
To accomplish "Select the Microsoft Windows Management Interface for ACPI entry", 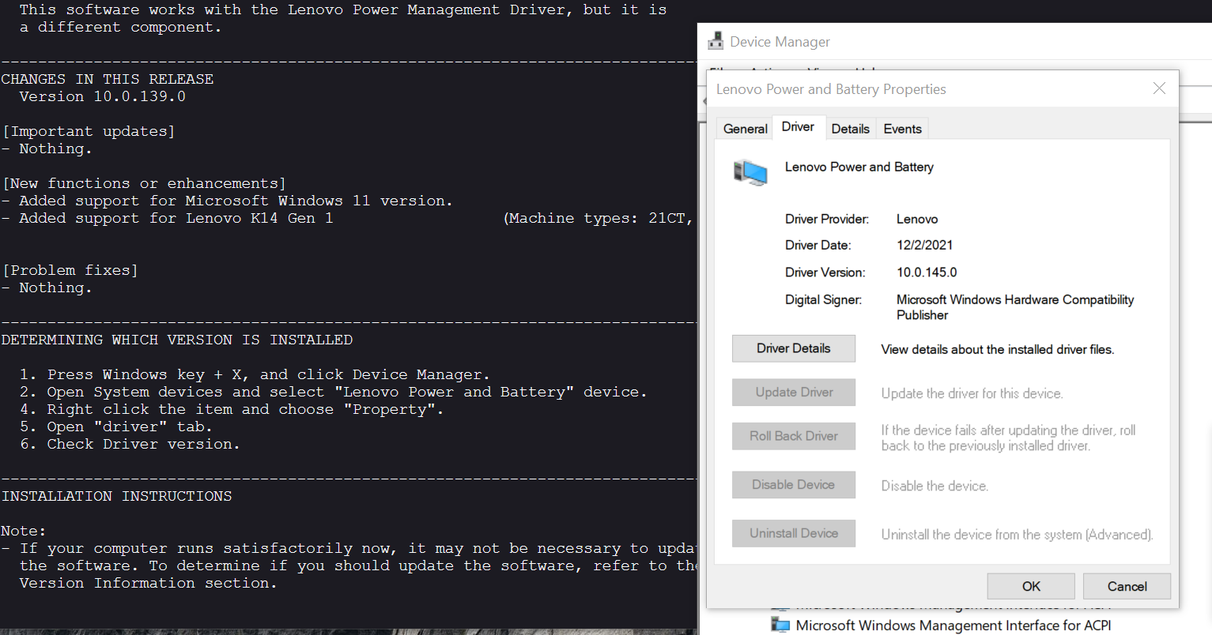I will [953, 626].
